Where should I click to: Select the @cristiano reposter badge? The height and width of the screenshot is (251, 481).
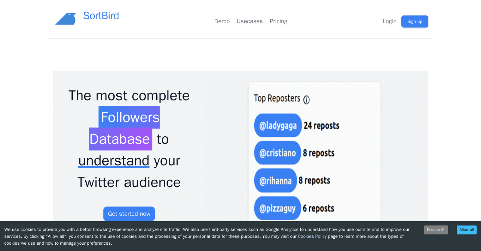click(277, 153)
